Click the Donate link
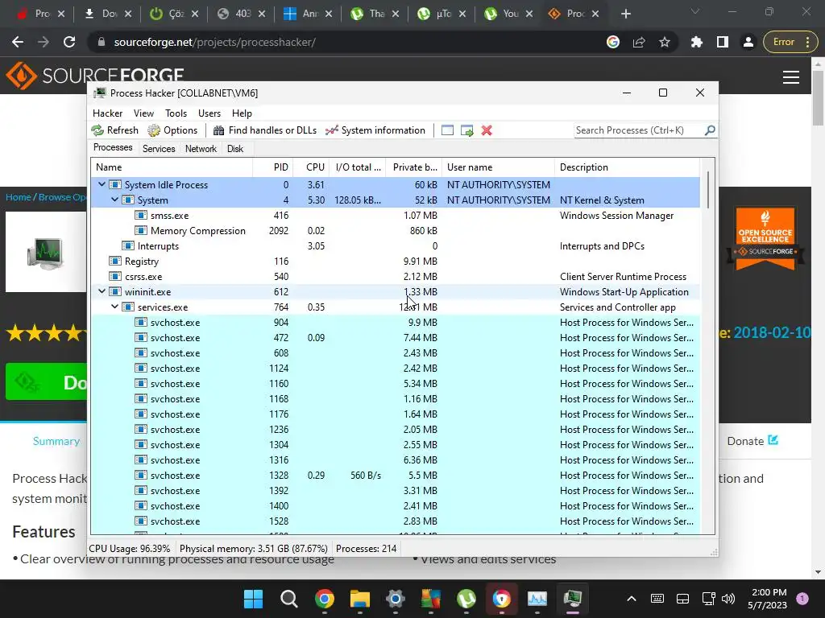 pos(752,441)
